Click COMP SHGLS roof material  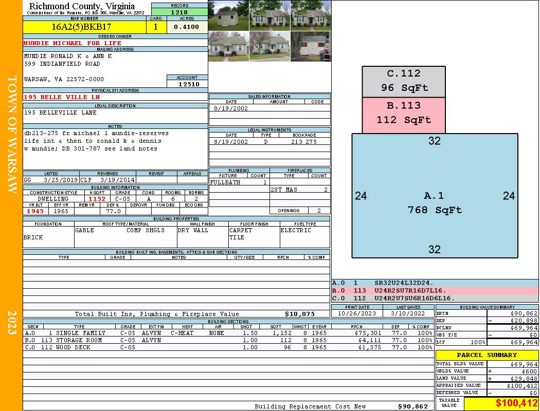(x=146, y=230)
